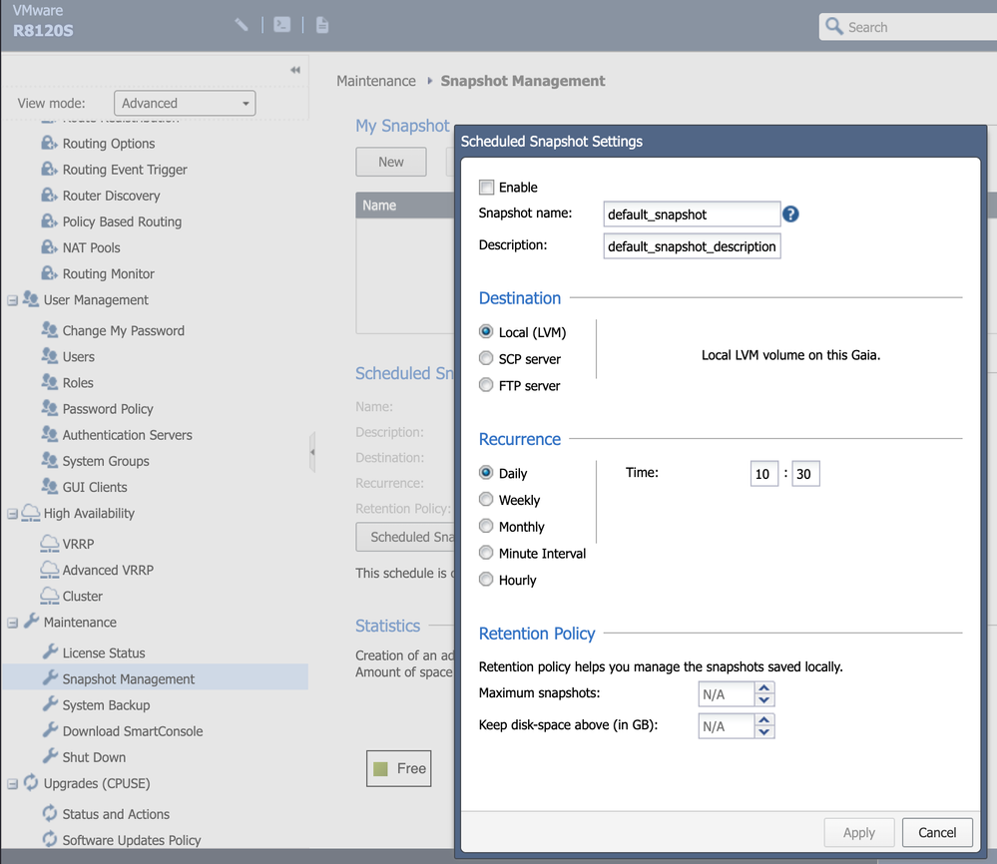Click the configuration lock pencil icon in header
Screen dimensions: 997x864
pyautogui.click(x=241, y=25)
